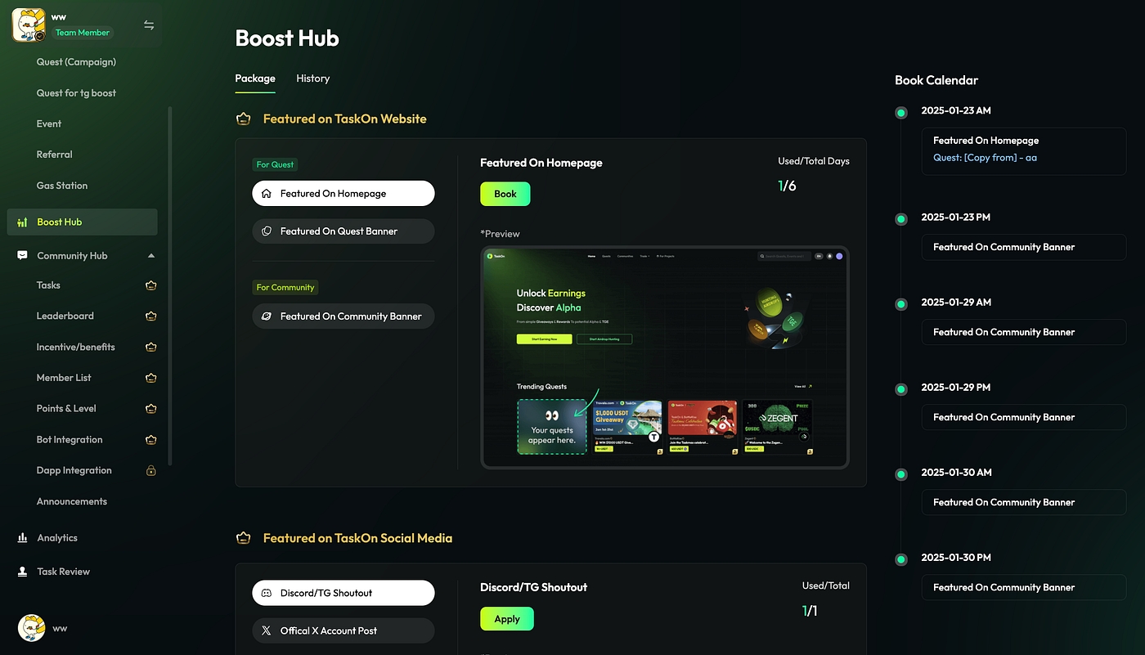Click the crown icon next to Leaderboard
1145x655 pixels.
(x=150, y=316)
